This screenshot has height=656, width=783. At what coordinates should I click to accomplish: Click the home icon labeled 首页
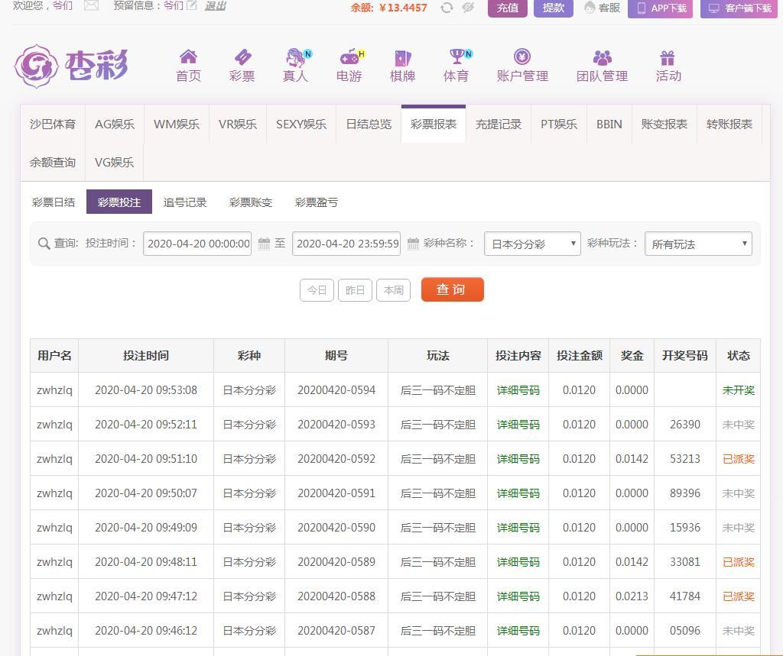tap(188, 58)
